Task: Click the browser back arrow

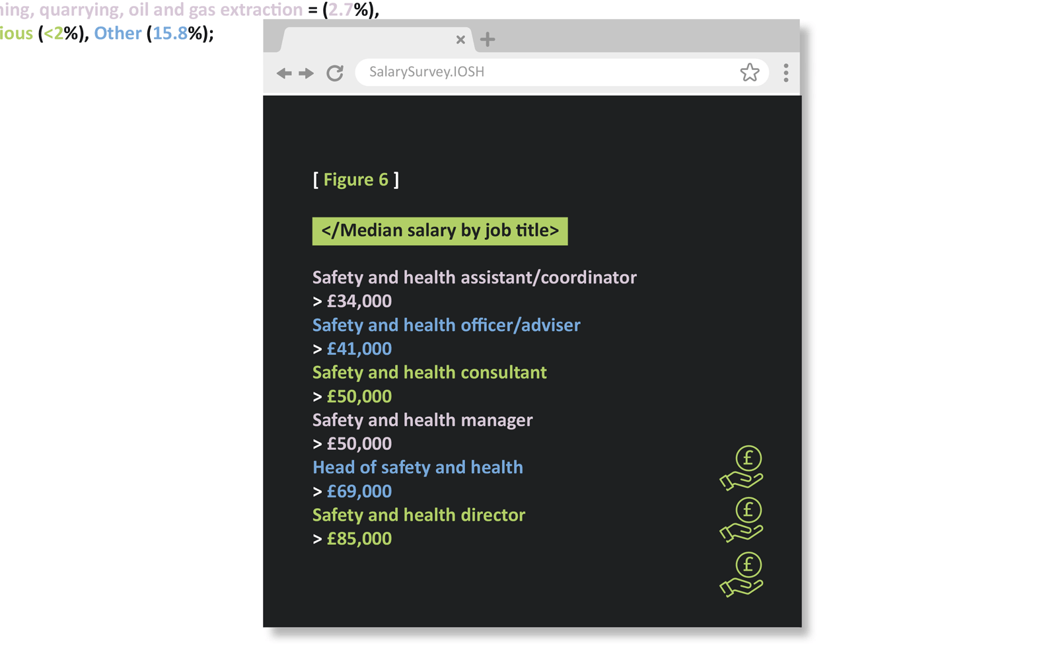Action: click(x=284, y=73)
